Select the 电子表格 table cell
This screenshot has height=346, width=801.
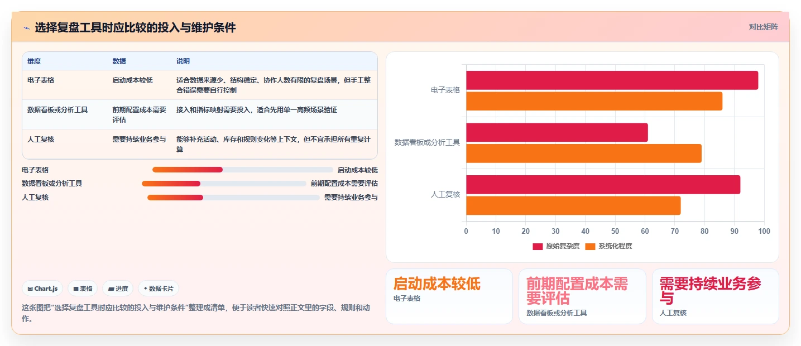click(x=65, y=85)
